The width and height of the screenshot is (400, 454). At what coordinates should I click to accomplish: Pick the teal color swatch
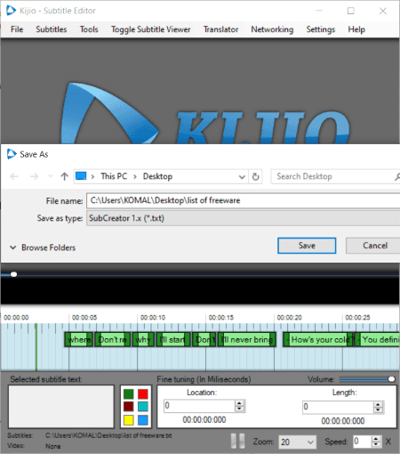click(143, 407)
